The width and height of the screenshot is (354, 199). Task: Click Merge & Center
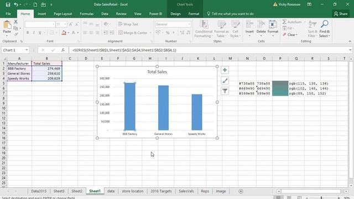click(133, 33)
